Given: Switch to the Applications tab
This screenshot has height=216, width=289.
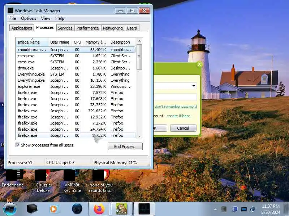Looking at the screenshot, I should [x=22, y=28].
